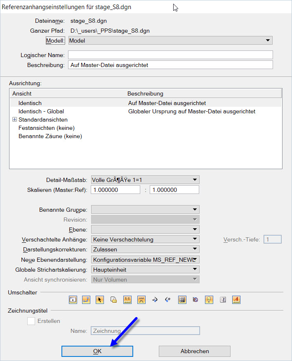Toggle the padlock treat-as-element icon
Viewport: 292px width, 361px height.
pyautogui.click(x=113, y=300)
